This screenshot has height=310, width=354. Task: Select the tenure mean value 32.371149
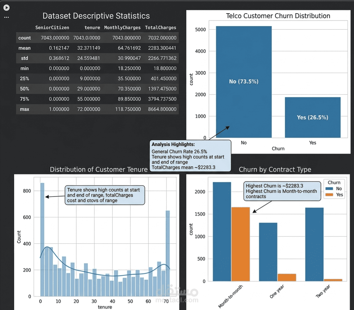click(x=89, y=48)
